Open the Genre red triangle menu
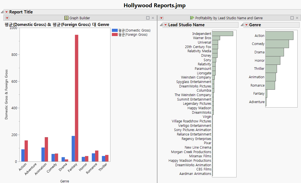301x183 pixels. click(x=246, y=25)
